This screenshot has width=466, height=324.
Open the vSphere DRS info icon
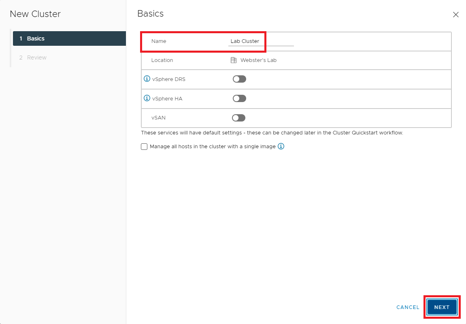tap(147, 79)
